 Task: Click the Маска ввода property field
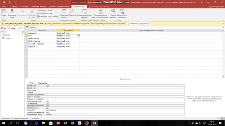click(x=115, y=90)
